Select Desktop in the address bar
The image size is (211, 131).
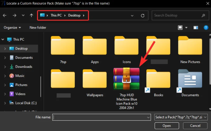(74, 15)
